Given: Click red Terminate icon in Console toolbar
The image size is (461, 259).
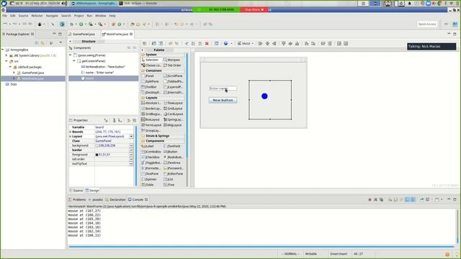Looking at the screenshot, I should point(370,200).
